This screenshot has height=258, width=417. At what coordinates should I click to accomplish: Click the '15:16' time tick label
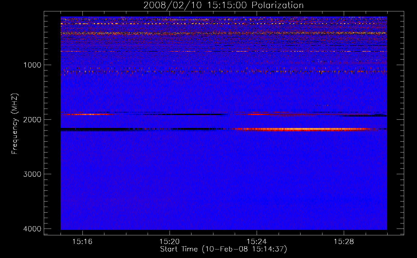(82, 242)
